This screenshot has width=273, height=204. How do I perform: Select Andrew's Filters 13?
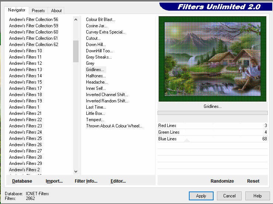coord(25,70)
